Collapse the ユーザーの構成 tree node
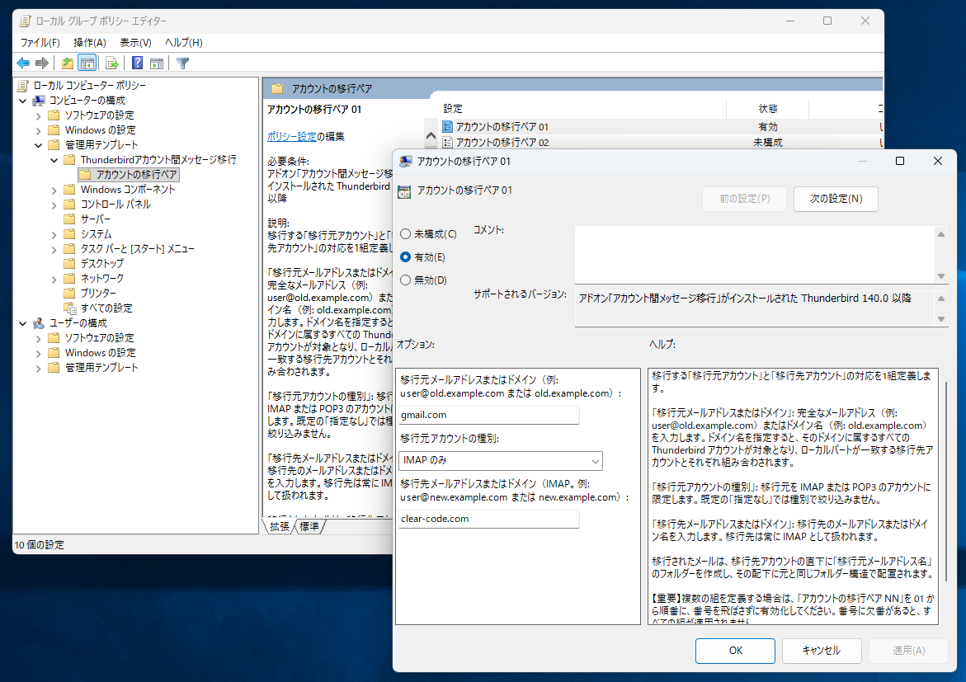Viewport: 966px width, 682px height. (23, 322)
